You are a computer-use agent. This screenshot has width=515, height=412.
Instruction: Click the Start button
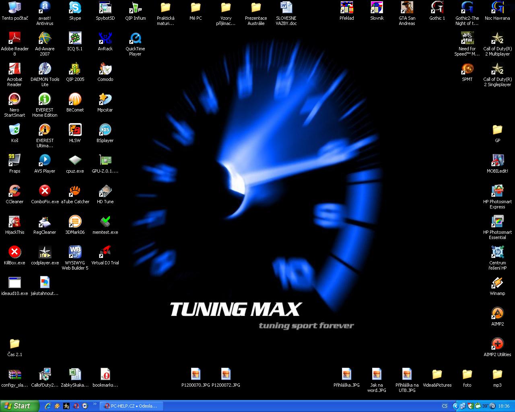point(19,406)
